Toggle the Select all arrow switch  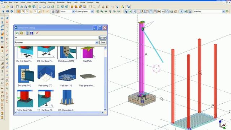pos(126,11)
